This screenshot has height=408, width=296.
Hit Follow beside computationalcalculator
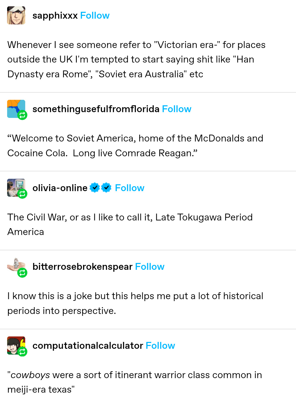(160, 346)
